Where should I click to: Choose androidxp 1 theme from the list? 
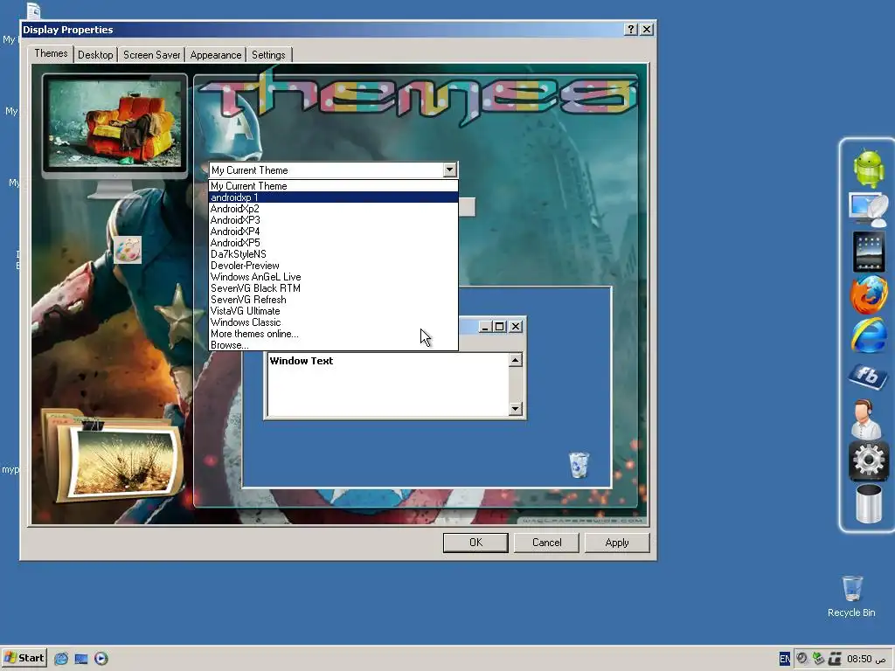(333, 197)
